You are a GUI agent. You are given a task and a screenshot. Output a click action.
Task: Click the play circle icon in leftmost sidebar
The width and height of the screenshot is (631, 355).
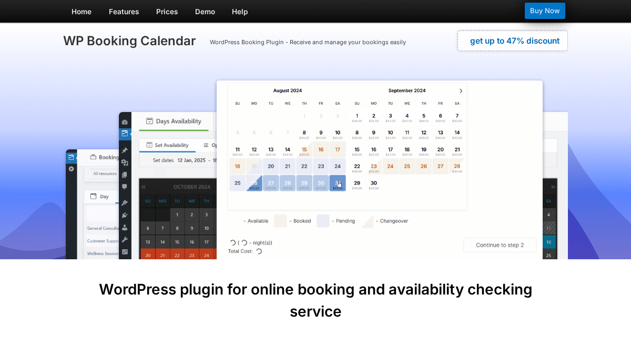[71, 168]
